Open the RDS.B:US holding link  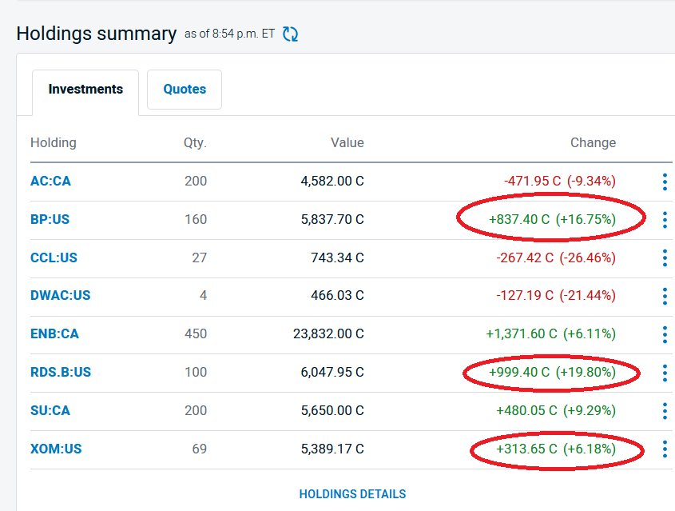click(61, 372)
